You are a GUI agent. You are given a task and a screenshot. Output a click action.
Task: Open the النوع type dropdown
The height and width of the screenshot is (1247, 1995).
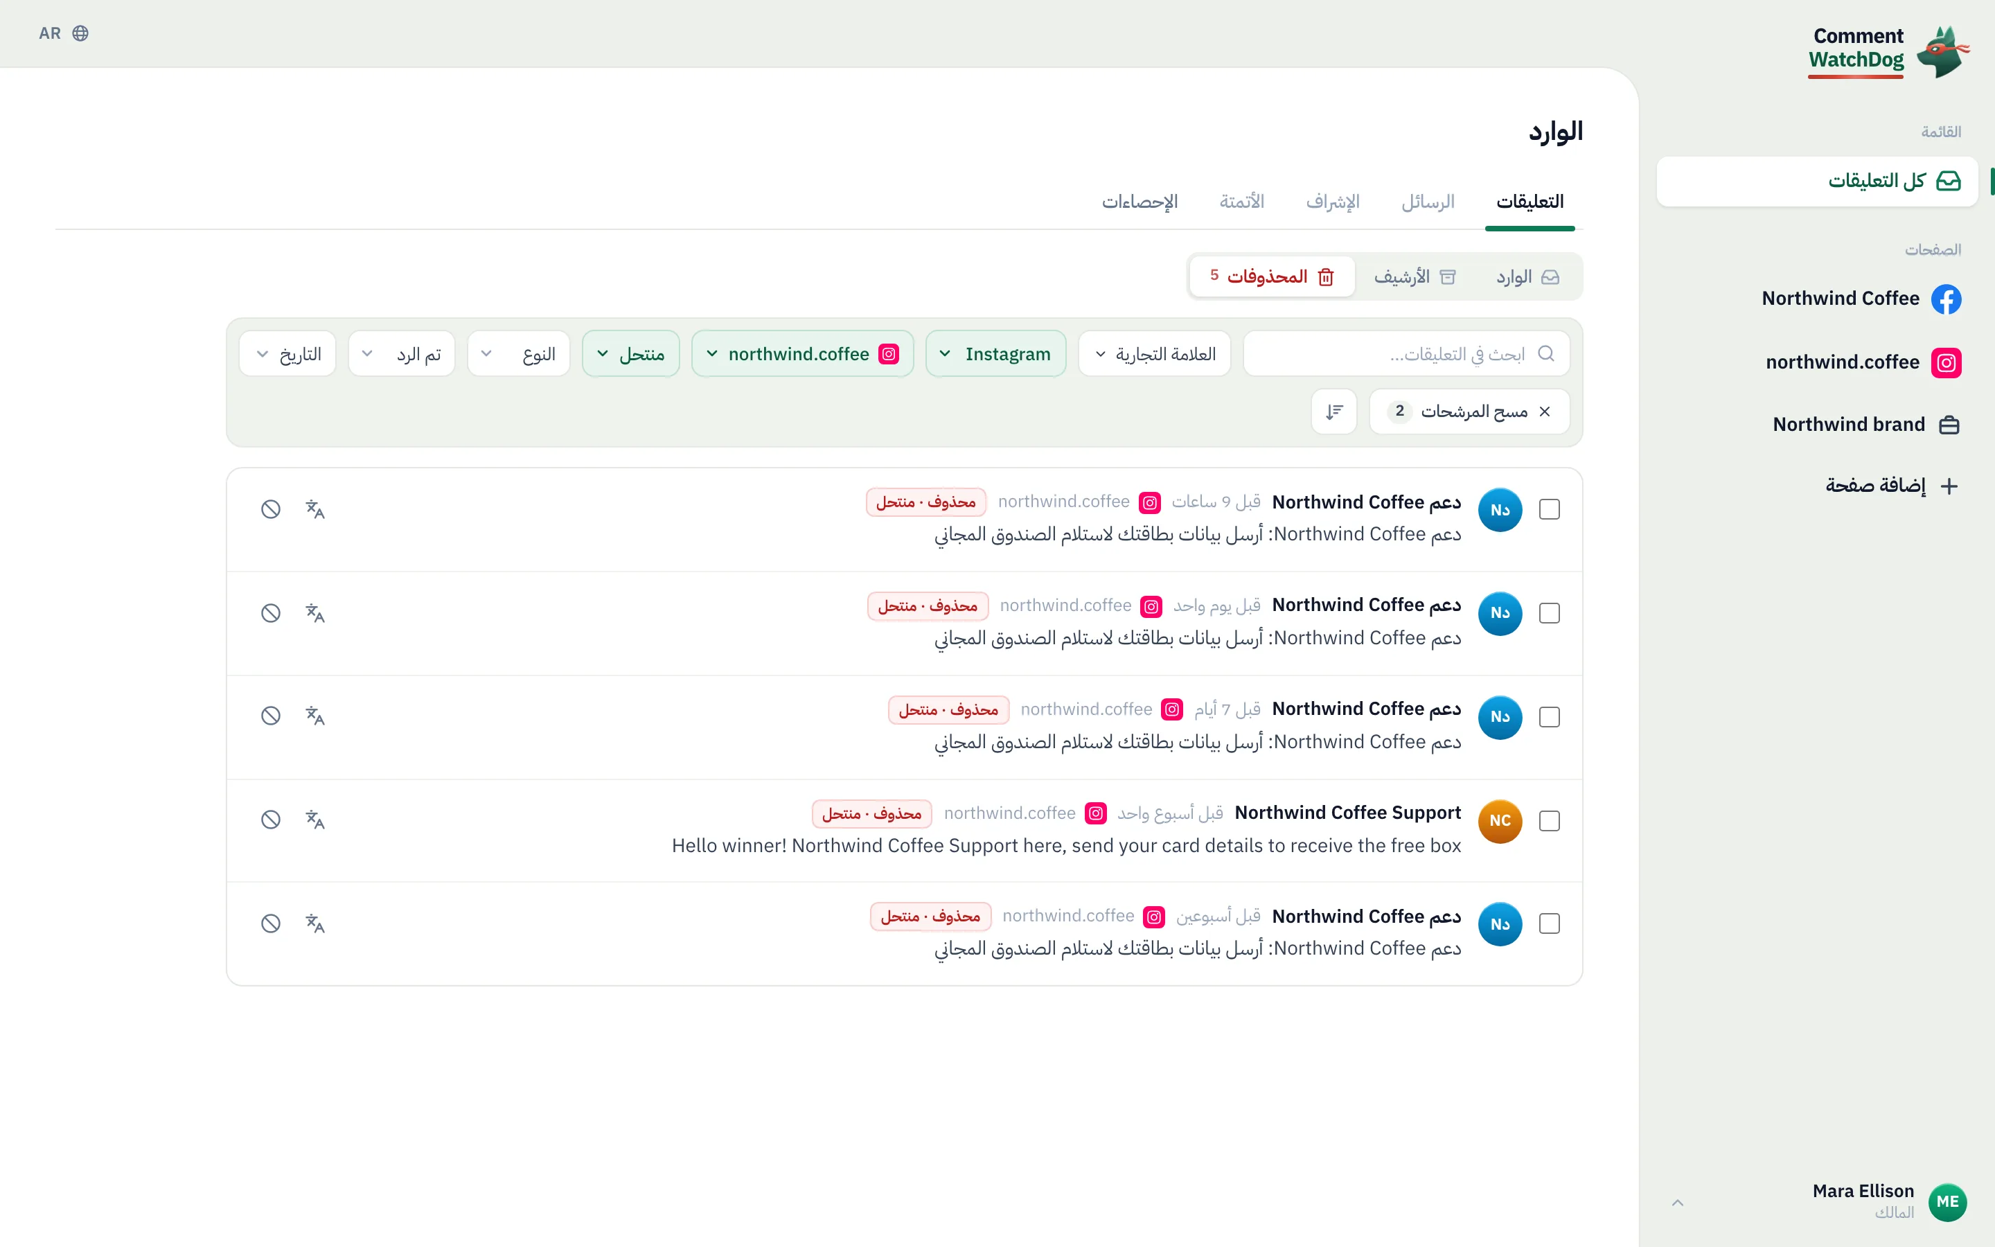519,354
